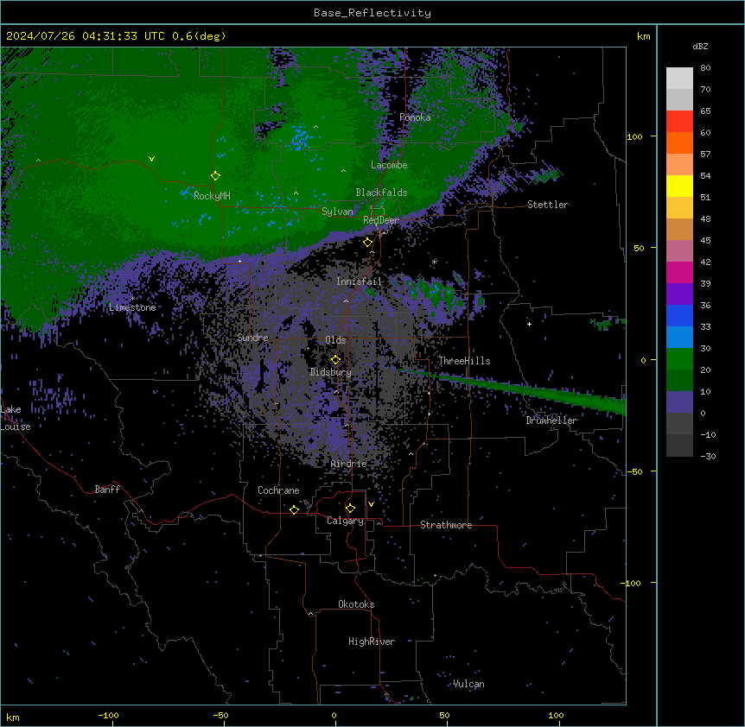Click the white asterisk marker above Limestone

[x=132, y=298]
